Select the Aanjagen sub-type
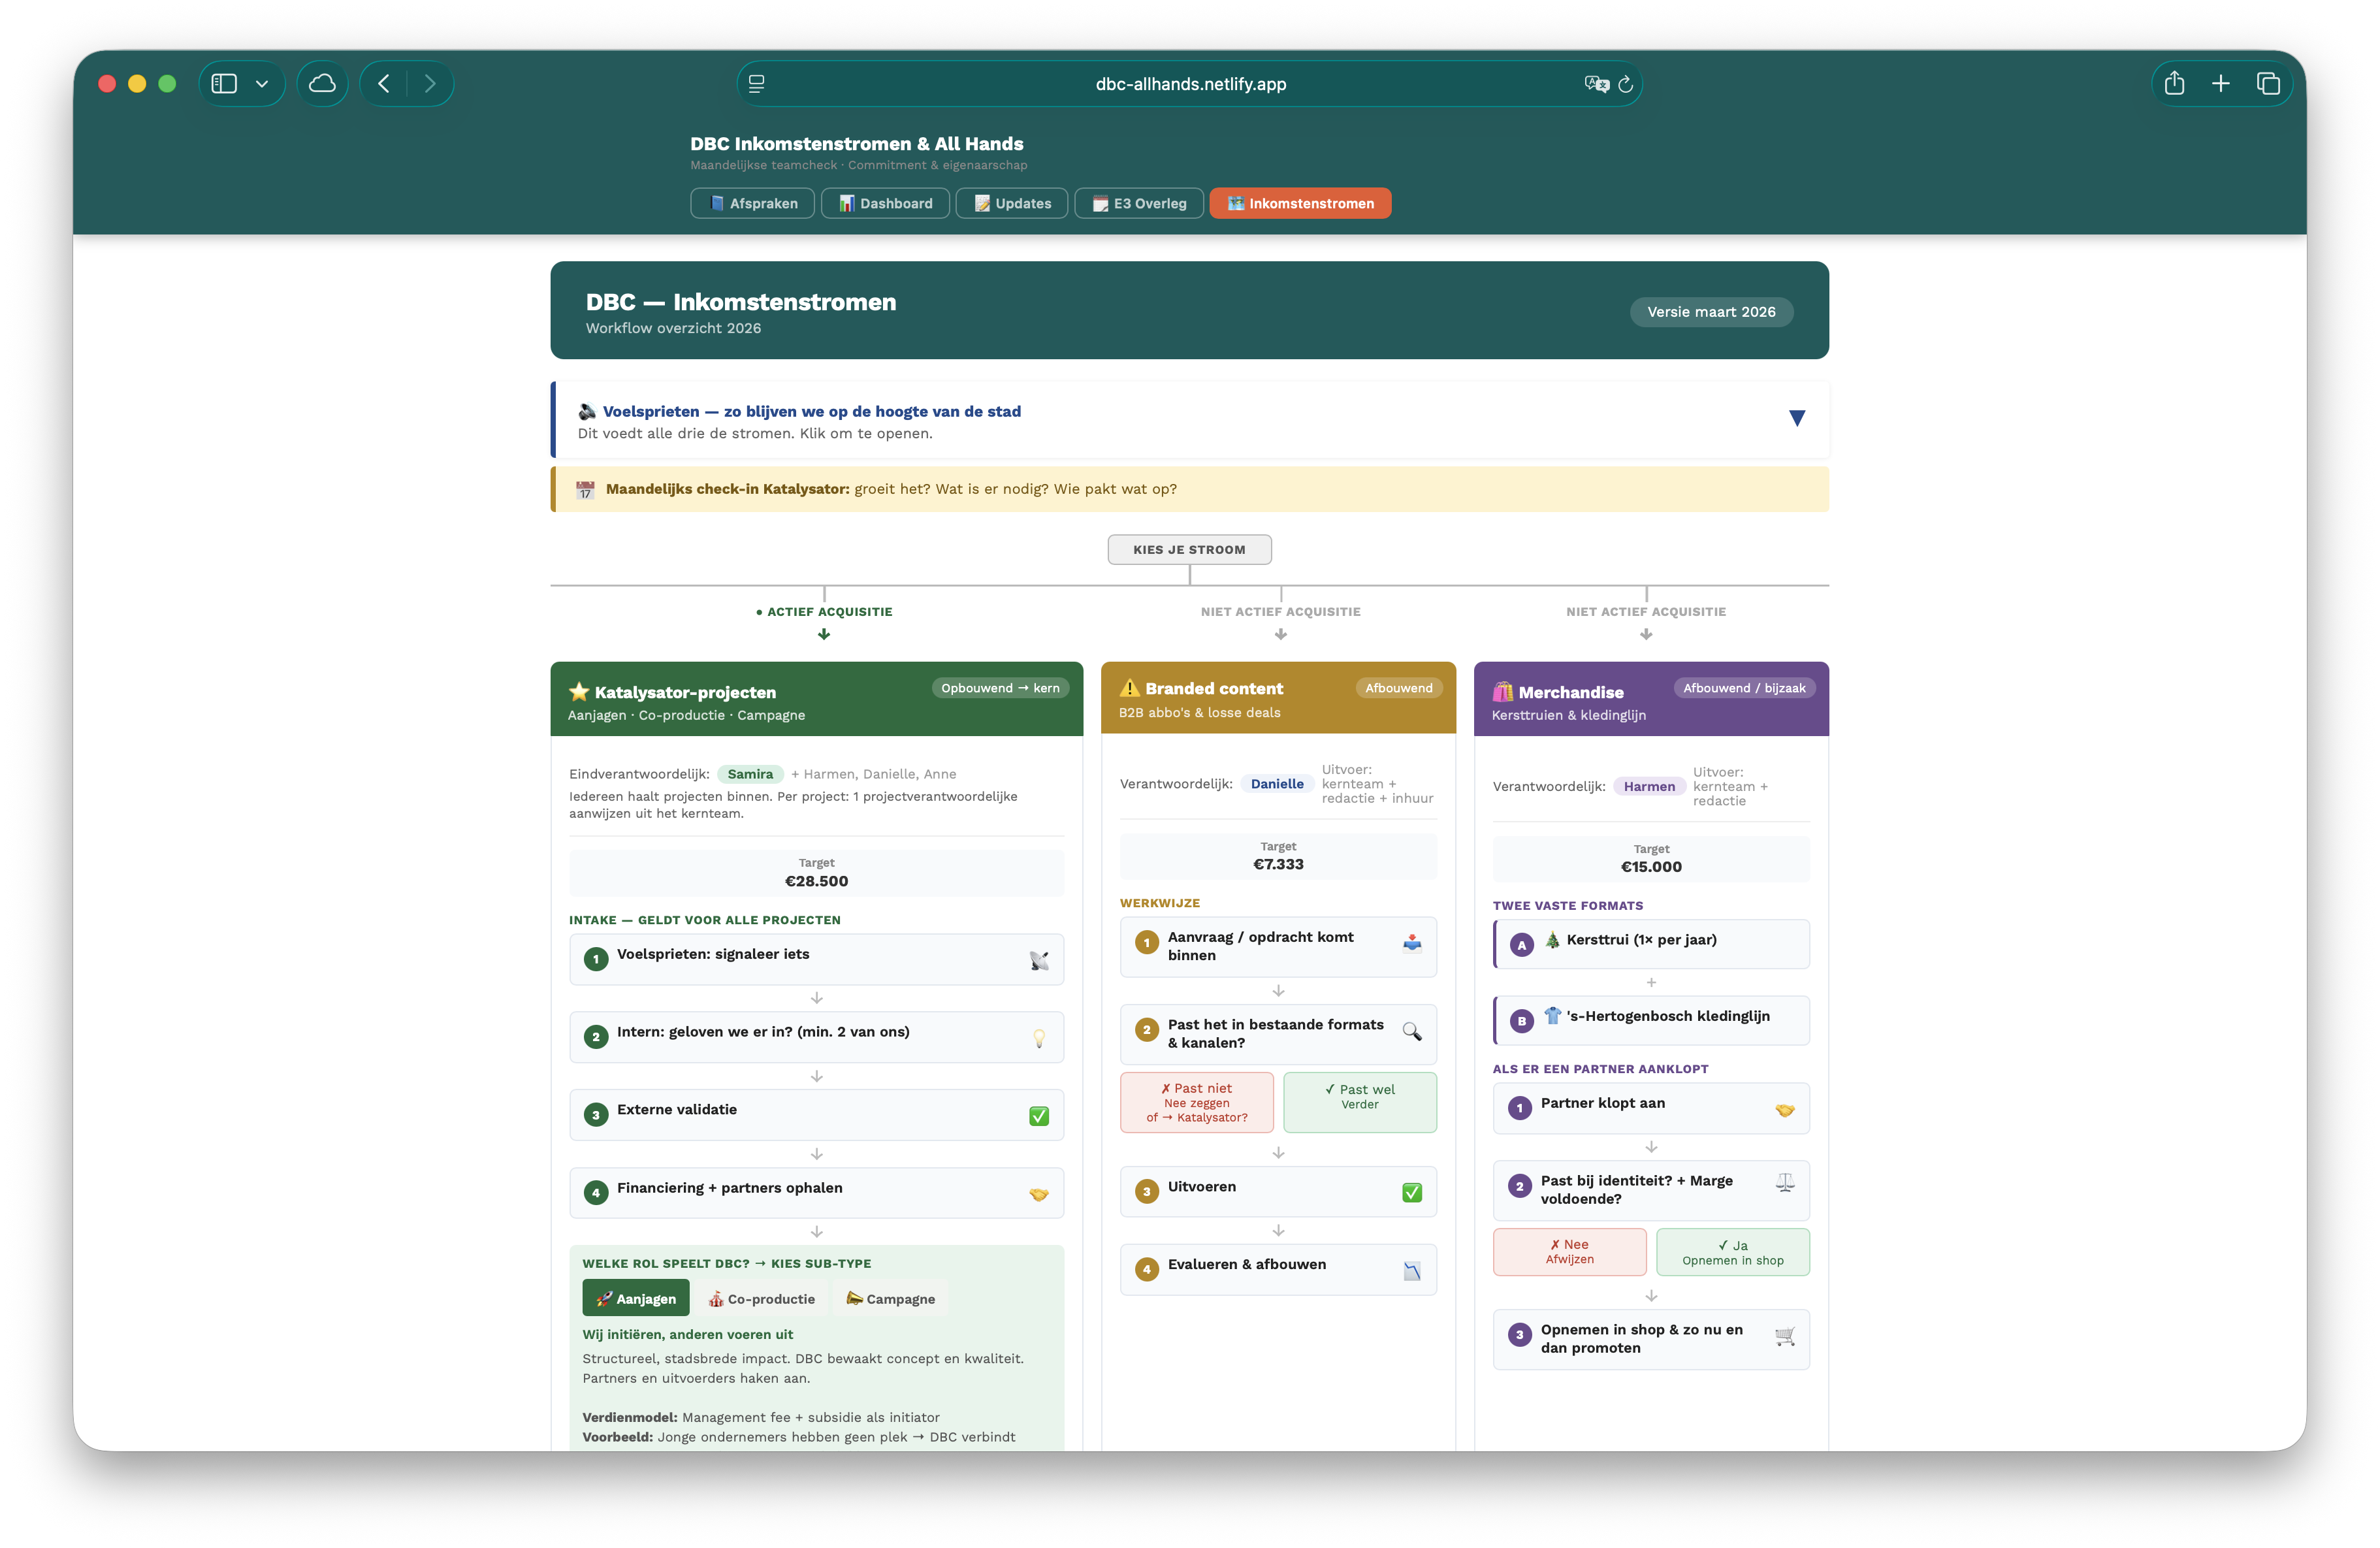Viewport: 2380px width, 1548px height. [635, 1297]
